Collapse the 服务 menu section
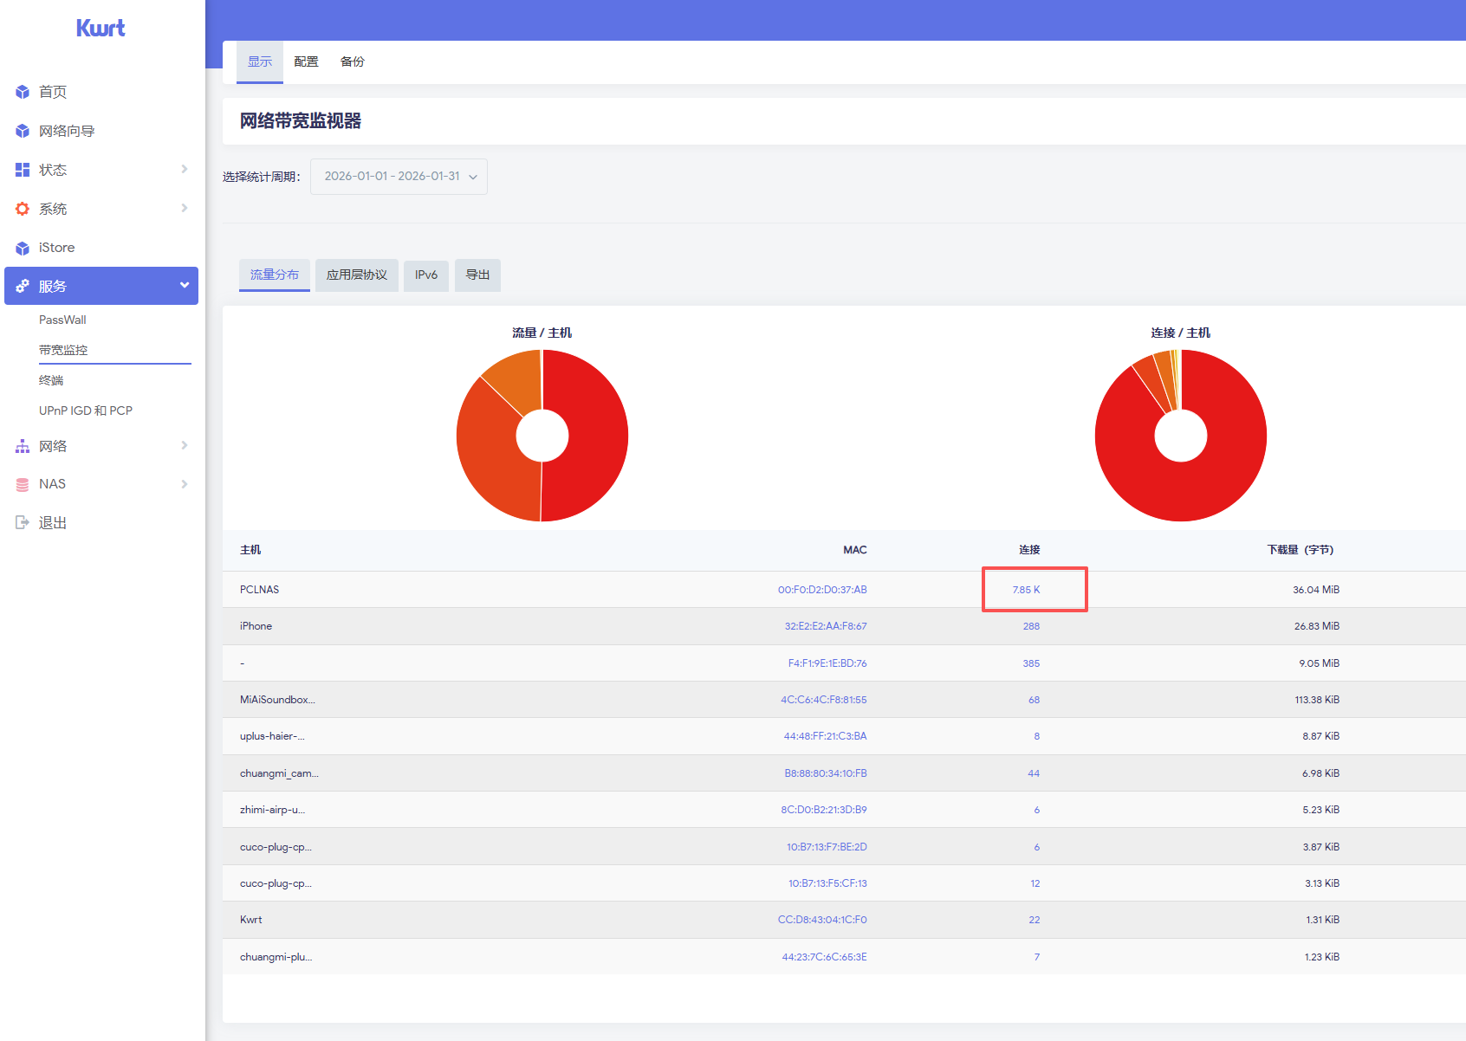 point(184,286)
